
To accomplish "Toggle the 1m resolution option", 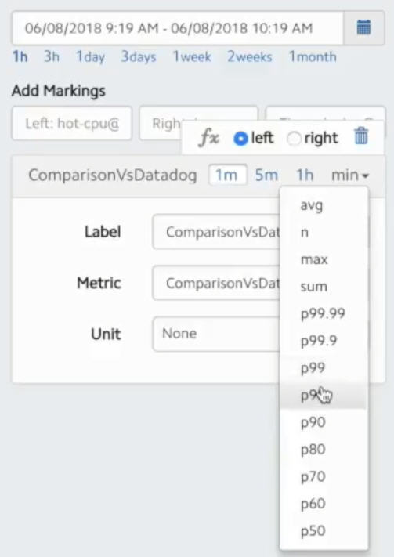I will point(227,175).
